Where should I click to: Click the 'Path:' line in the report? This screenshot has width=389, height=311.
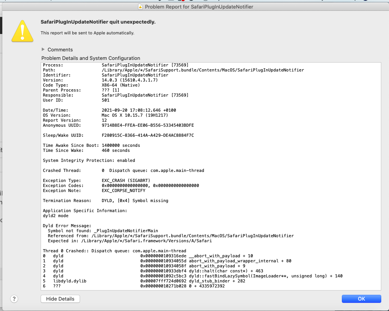tap(173, 70)
